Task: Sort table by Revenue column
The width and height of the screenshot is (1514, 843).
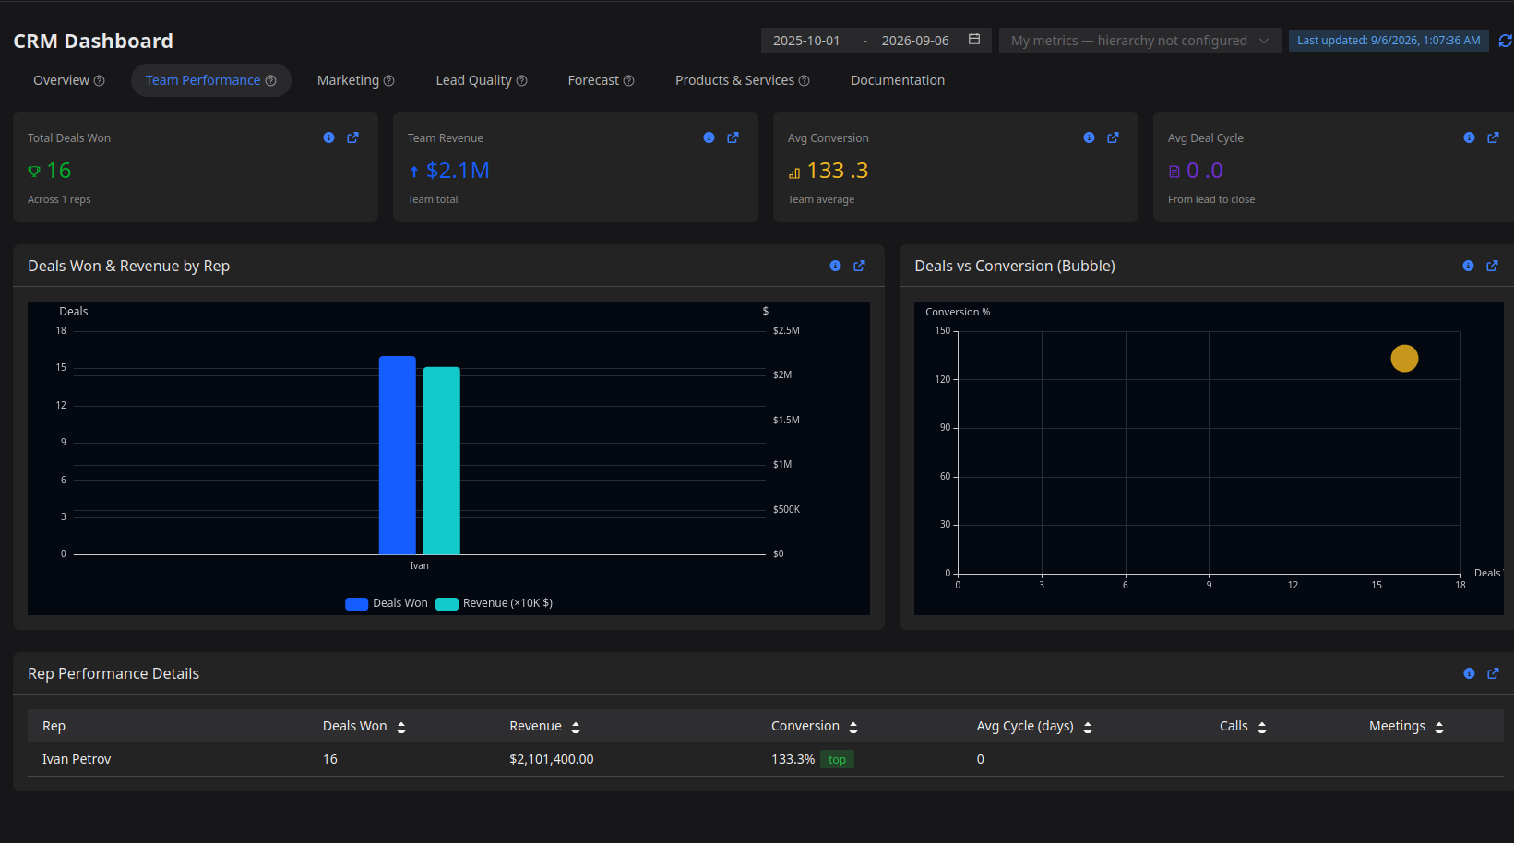Action: pyautogui.click(x=576, y=727)
